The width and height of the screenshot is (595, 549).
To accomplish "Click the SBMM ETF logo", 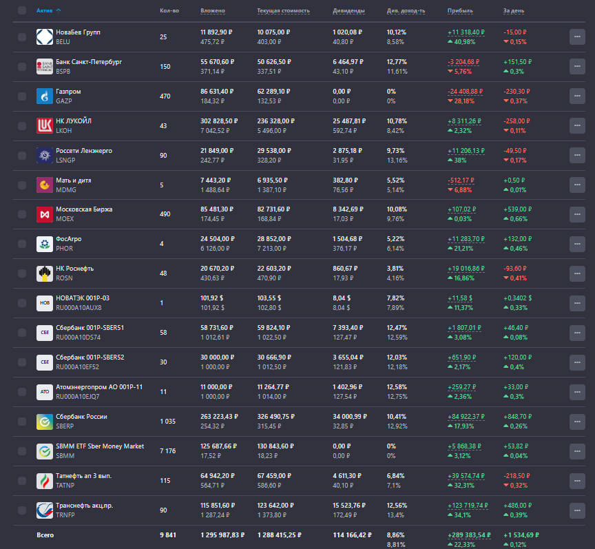I will [x=45, y=451].
